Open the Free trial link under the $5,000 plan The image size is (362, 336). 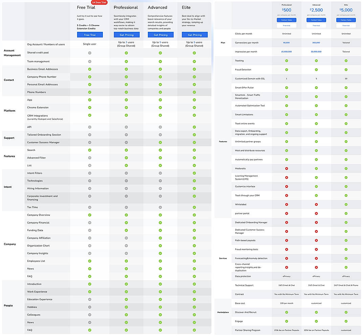346,25
